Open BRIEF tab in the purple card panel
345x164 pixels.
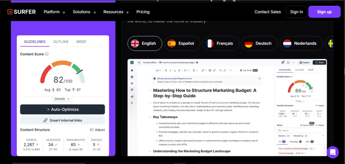(x=82, y=42)
